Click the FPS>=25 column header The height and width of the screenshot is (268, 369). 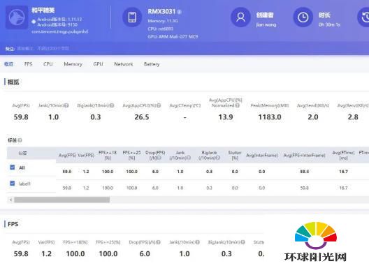(131, 155)
